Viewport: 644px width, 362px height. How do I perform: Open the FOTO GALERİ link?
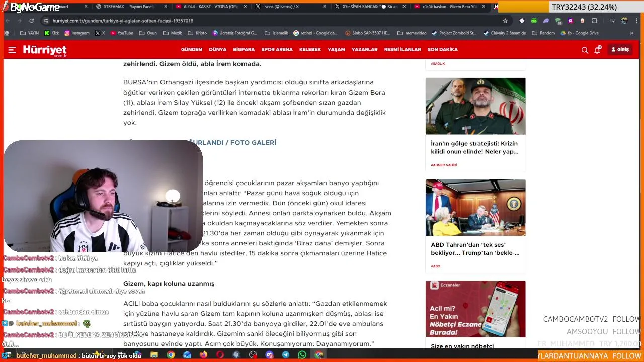tap(253, 143)
